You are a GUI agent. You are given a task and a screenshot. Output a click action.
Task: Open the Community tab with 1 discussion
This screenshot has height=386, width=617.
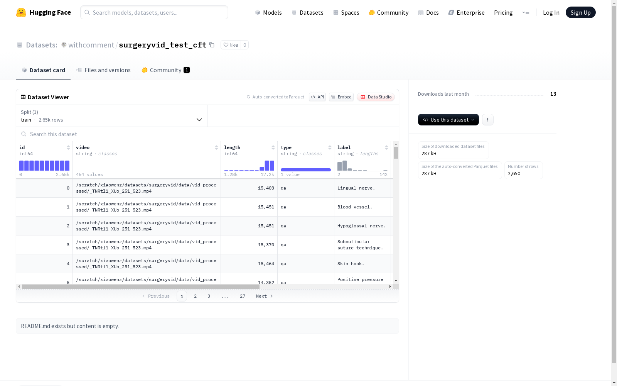pyautogui.click(x=165, y=70)
